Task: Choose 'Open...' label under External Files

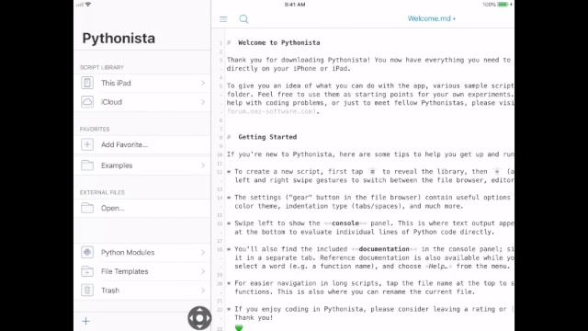Action: tap(112, 208)
